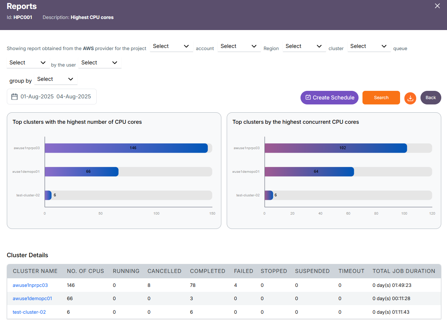Open the project Select dropdown

(171, 46)
